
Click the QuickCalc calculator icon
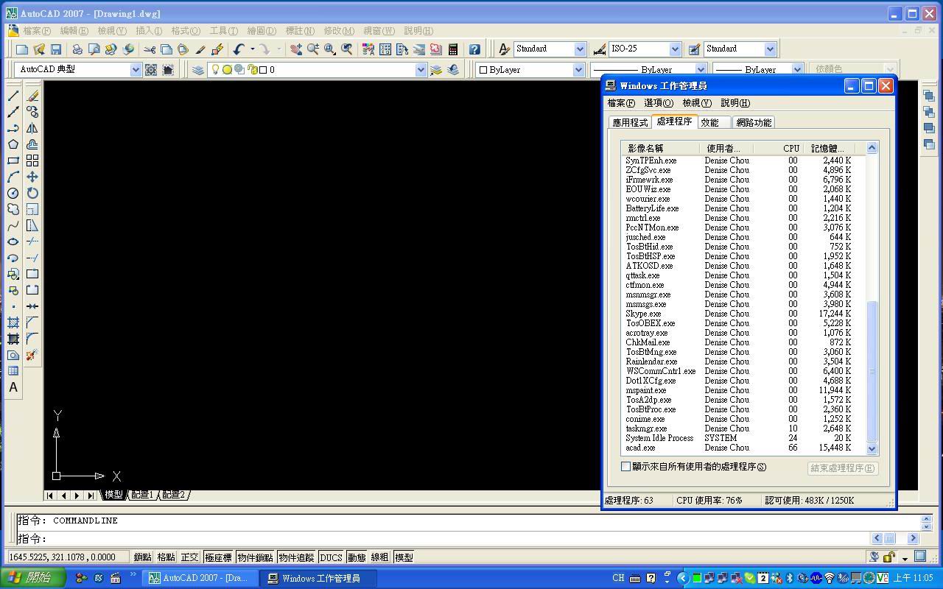tap(453, 49)
